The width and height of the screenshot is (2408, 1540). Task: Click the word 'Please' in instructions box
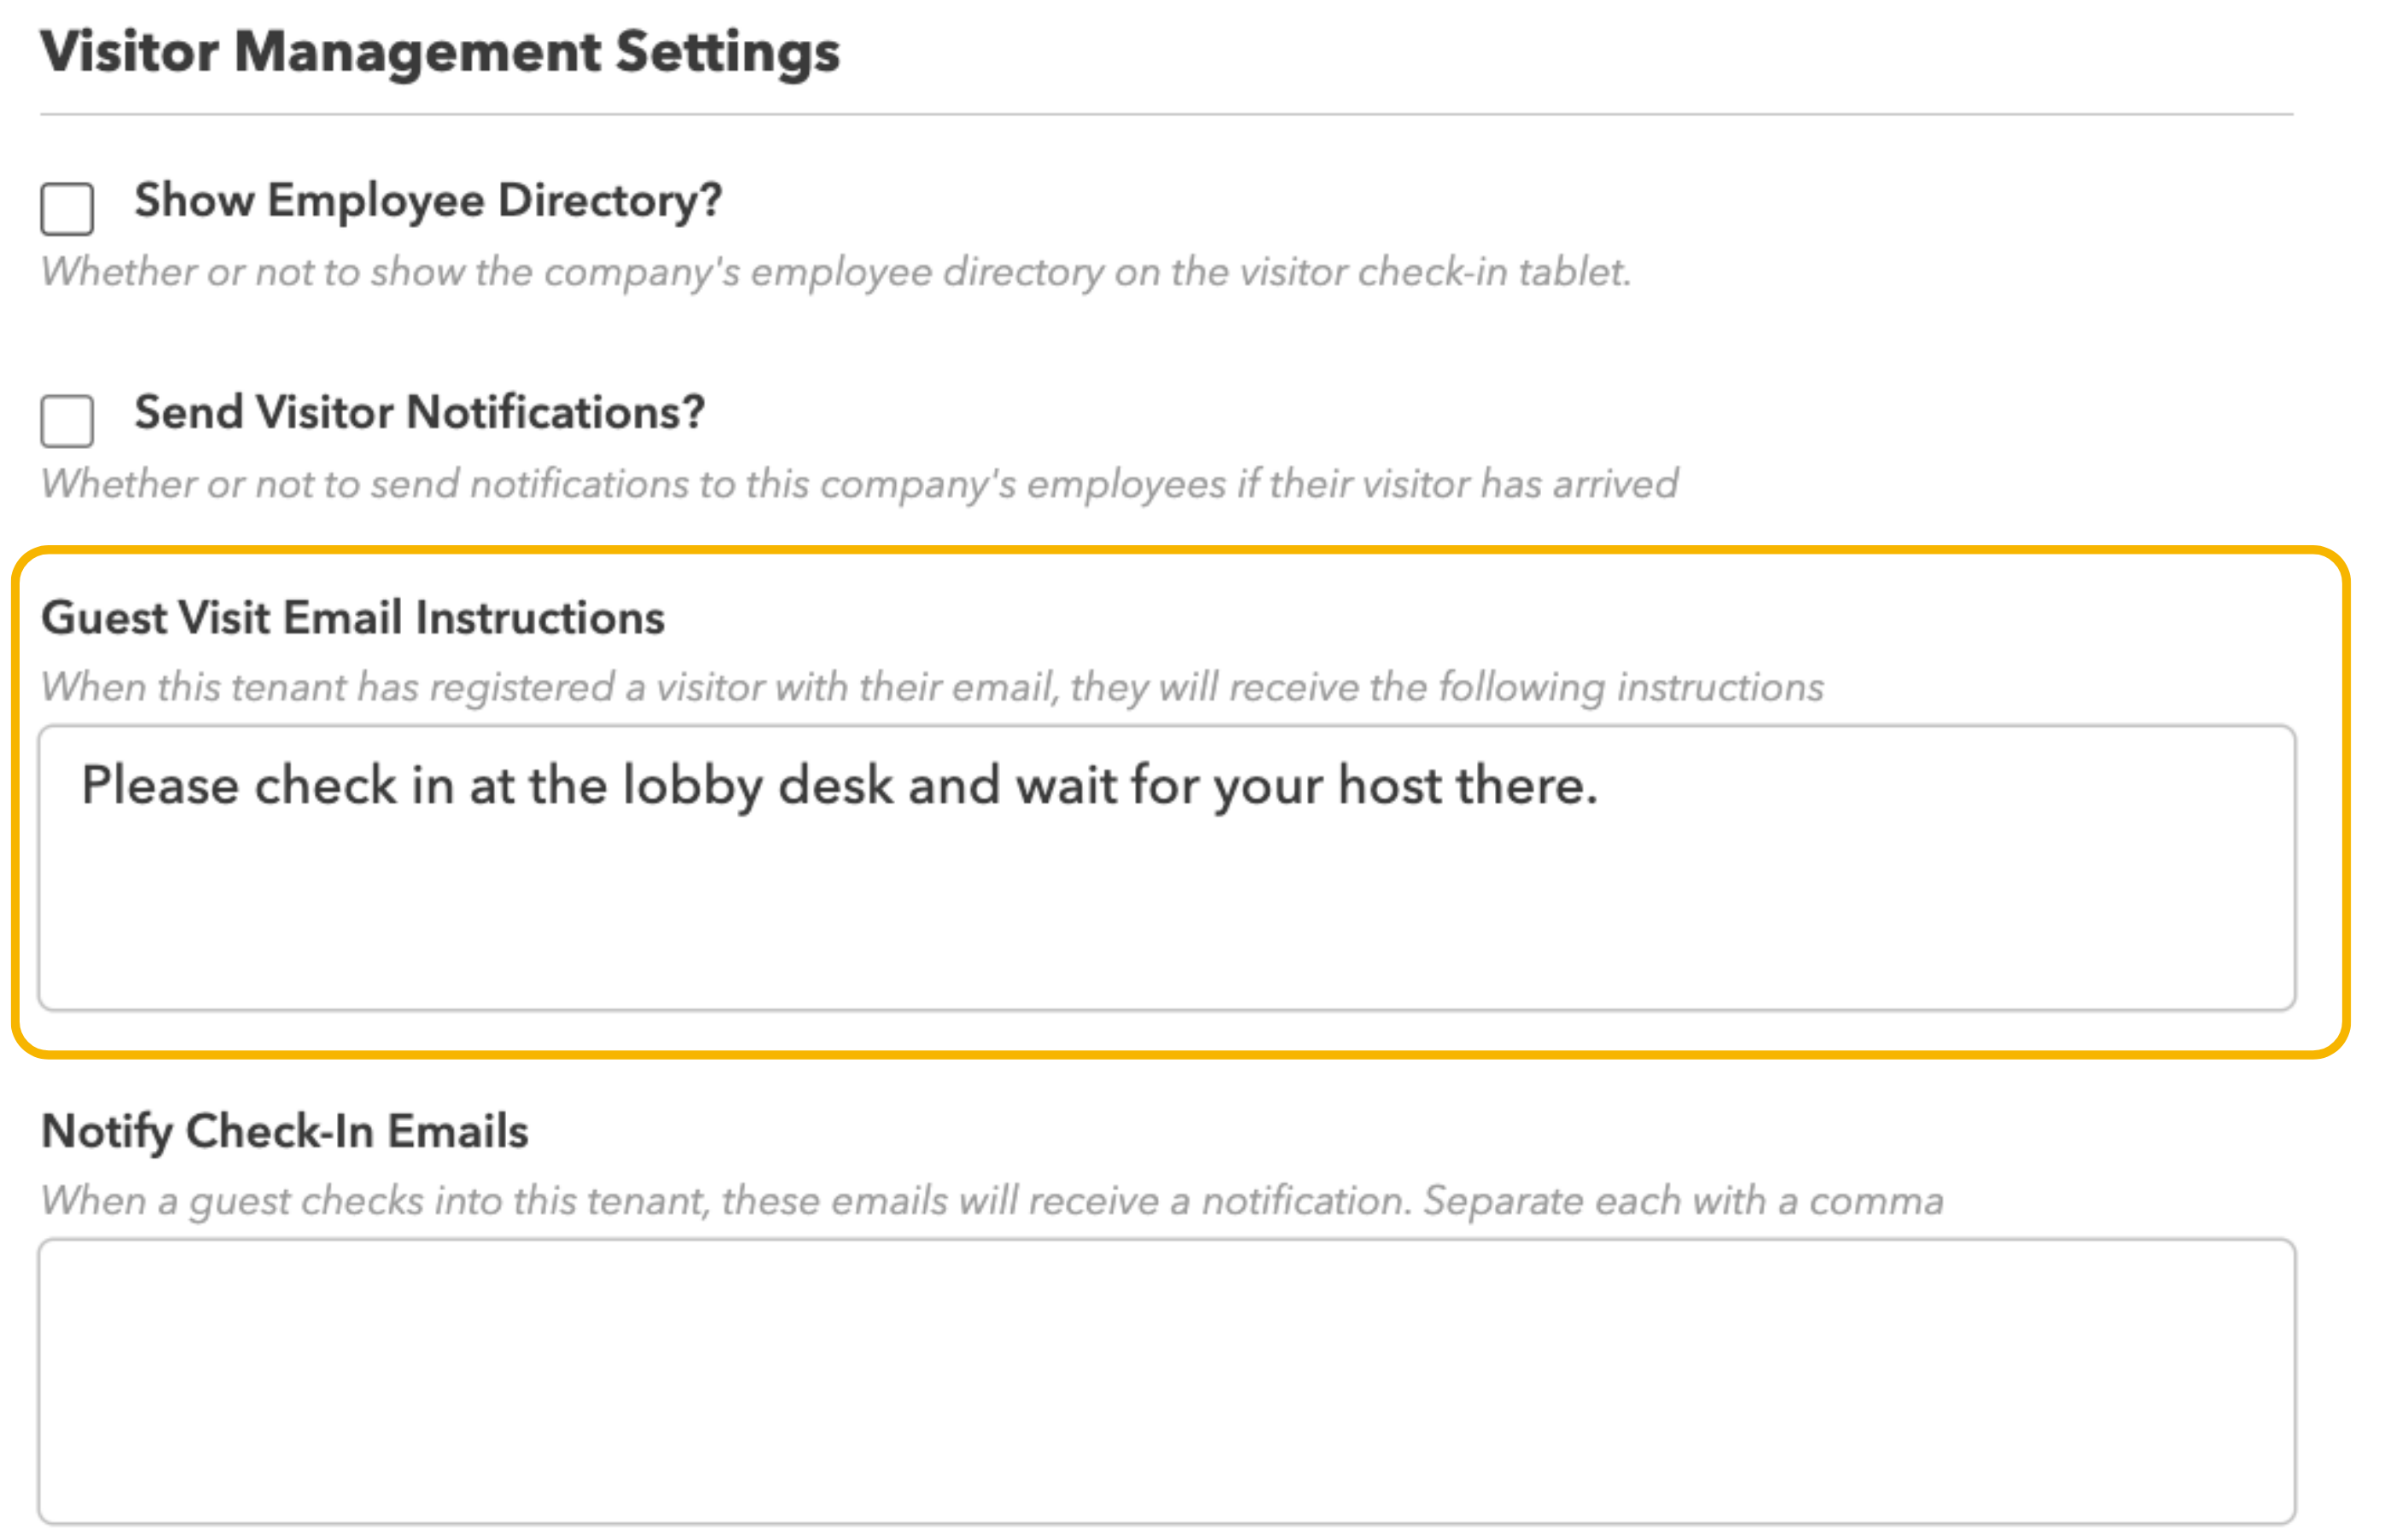coord(160,786)
